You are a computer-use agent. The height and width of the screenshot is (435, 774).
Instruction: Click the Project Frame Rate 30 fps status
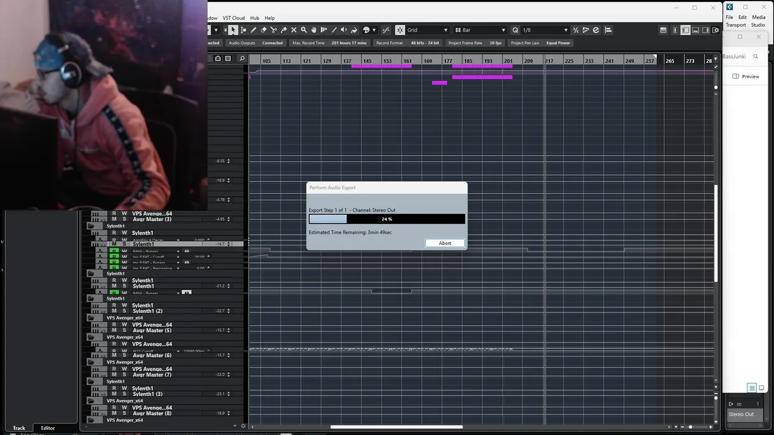[x=475, y=43]
